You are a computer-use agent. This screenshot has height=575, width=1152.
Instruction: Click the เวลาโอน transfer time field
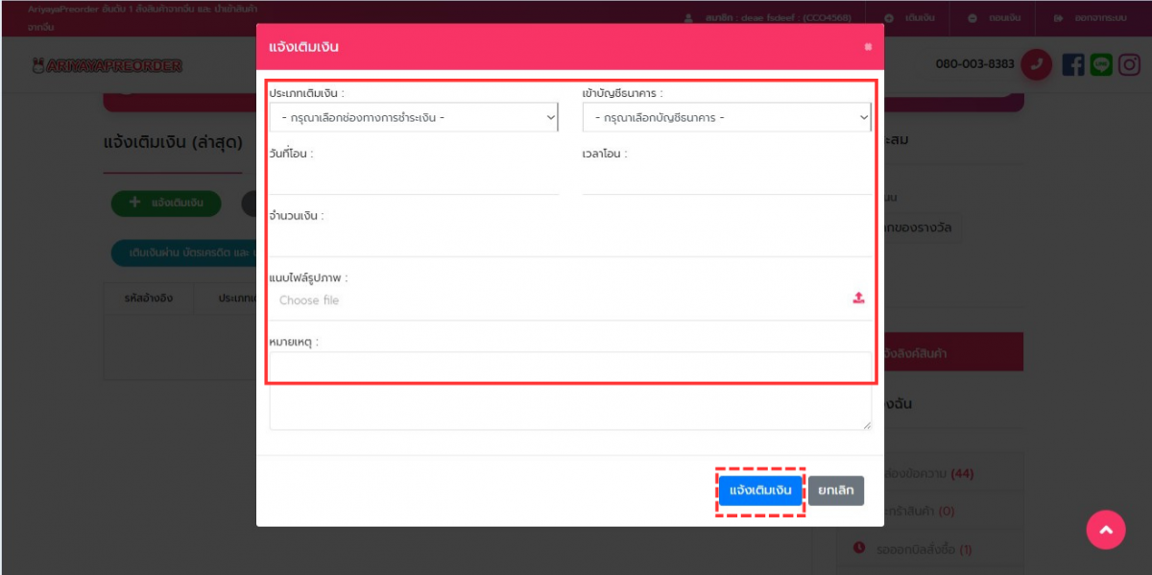727,180
